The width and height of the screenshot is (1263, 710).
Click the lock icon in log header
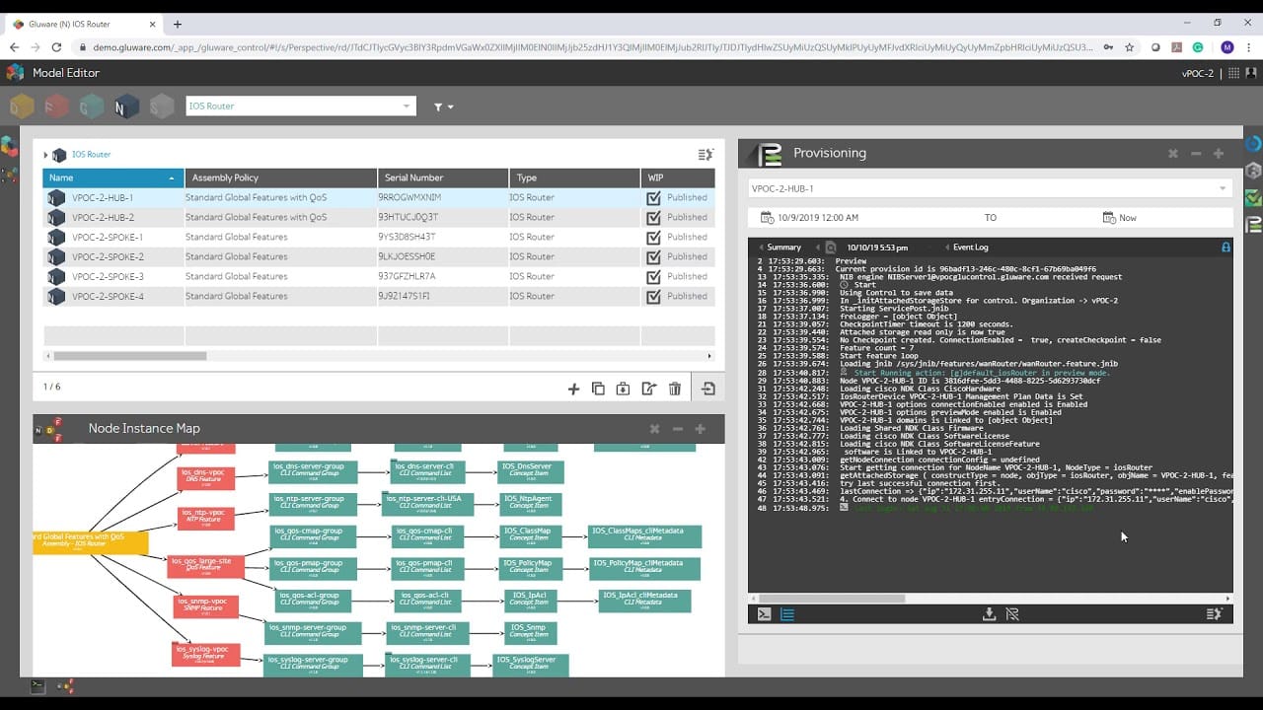point(1226,247)
